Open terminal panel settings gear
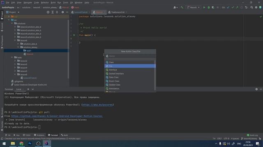The height and width of the screenshot is (147, 263). (x=256, y=89)
